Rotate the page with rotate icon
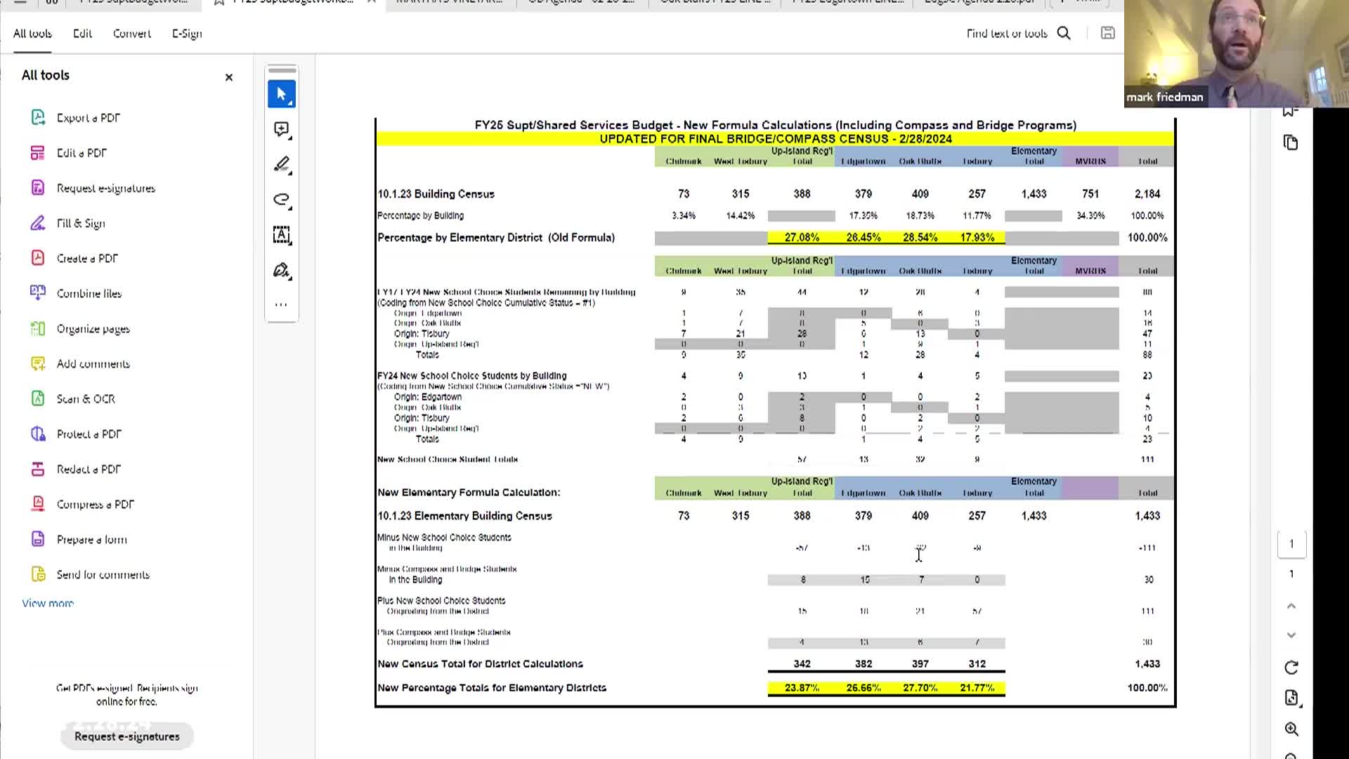This screenshot has height=759, width=1349. [x=1291, y=667]
